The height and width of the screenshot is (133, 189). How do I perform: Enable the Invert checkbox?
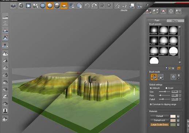coord(166,88)
